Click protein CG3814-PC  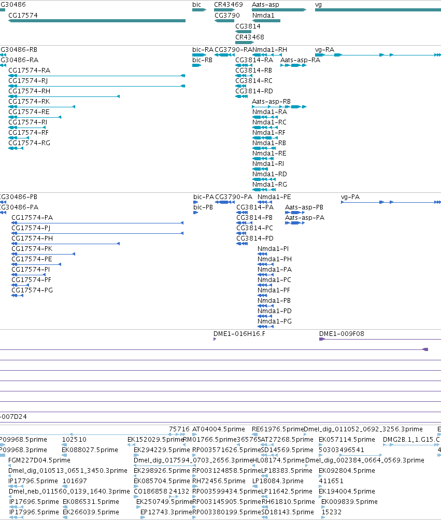pyautogui.click(x=254, y=228)
